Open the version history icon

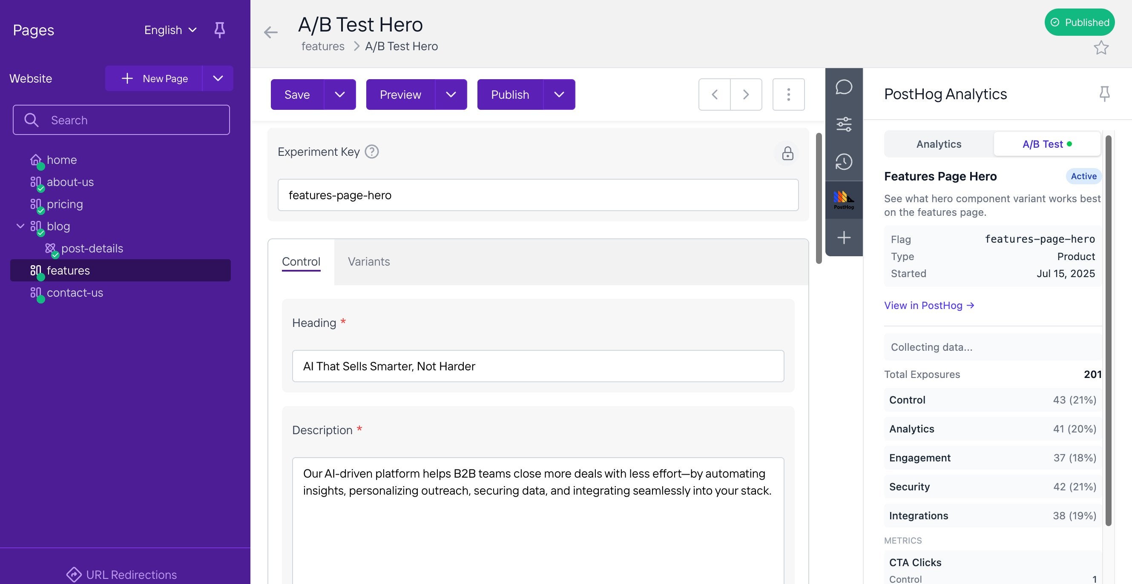844,162
